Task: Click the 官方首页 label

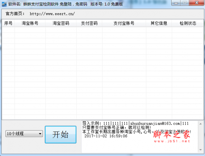Action: [x=15, y=14]
